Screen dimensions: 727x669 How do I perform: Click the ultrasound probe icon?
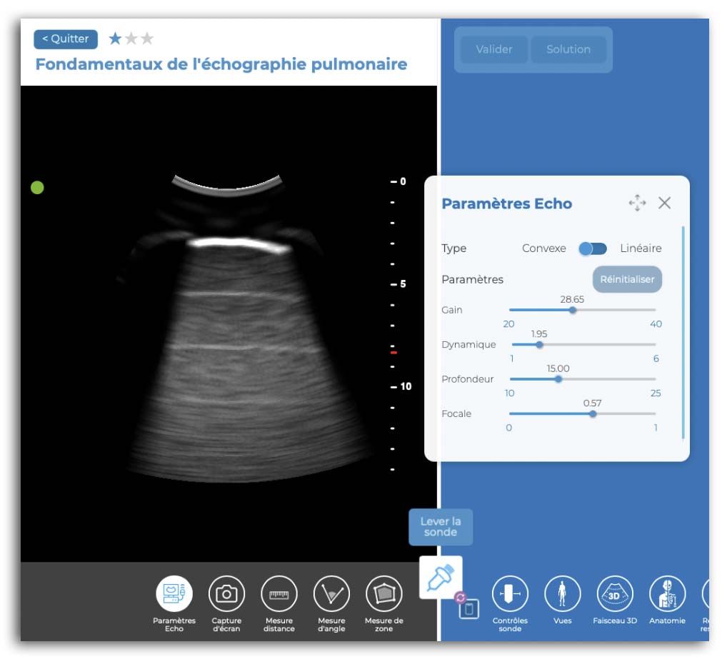pyautogui.click(x=440, y=577)
